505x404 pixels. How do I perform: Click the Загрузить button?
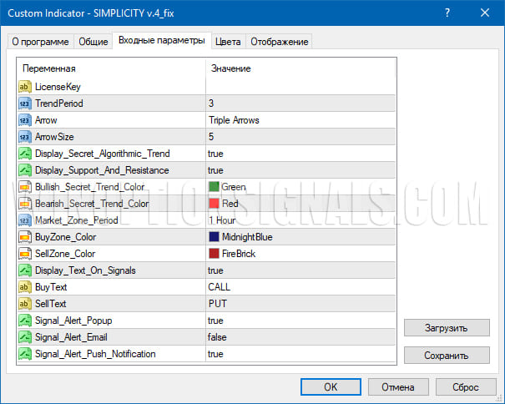(x=447, y=327)
